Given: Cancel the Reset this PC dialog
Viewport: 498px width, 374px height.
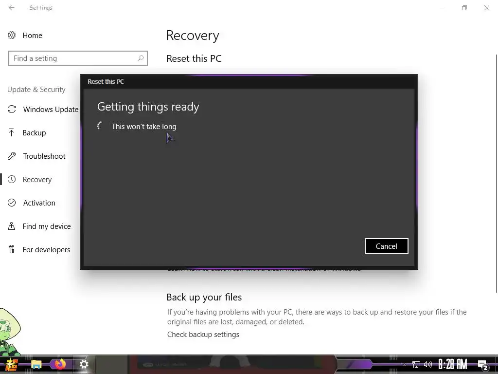Looking at the screenshot, I should (x=386, y=246).
